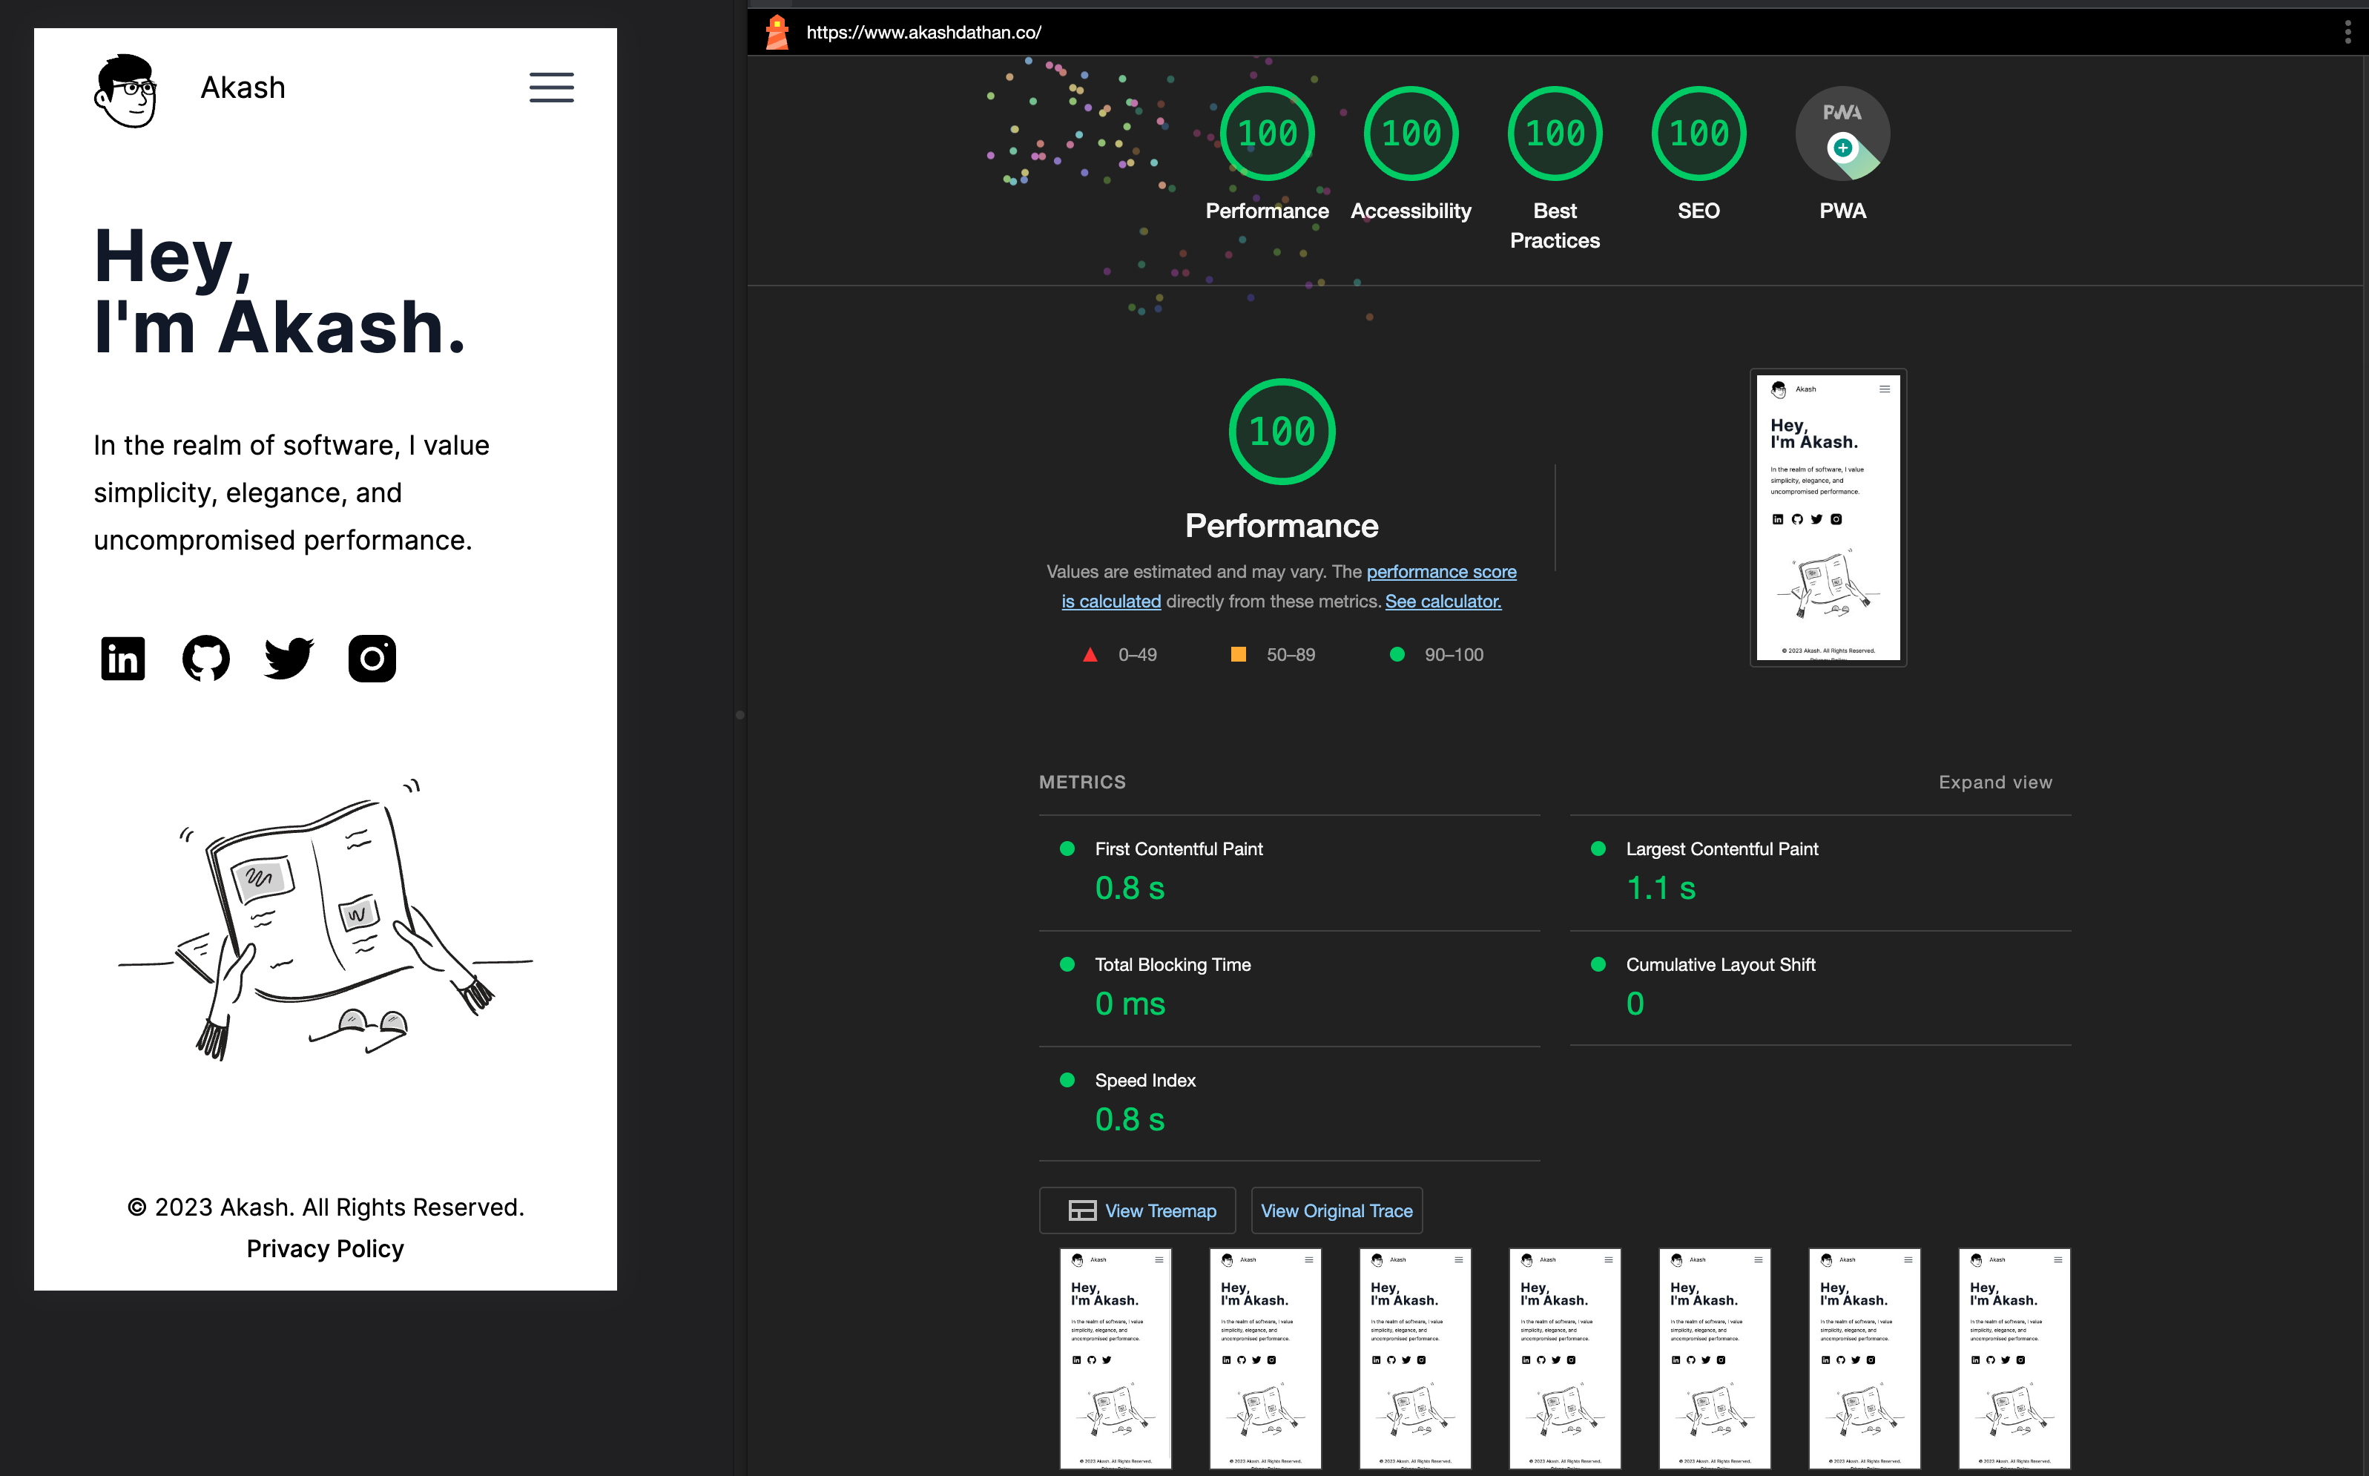Click the Akash avatar logo
2369x1476 pixels.
coord(126,90)
